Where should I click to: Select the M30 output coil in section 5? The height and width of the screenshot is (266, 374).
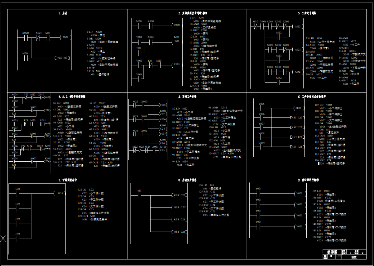298,108
